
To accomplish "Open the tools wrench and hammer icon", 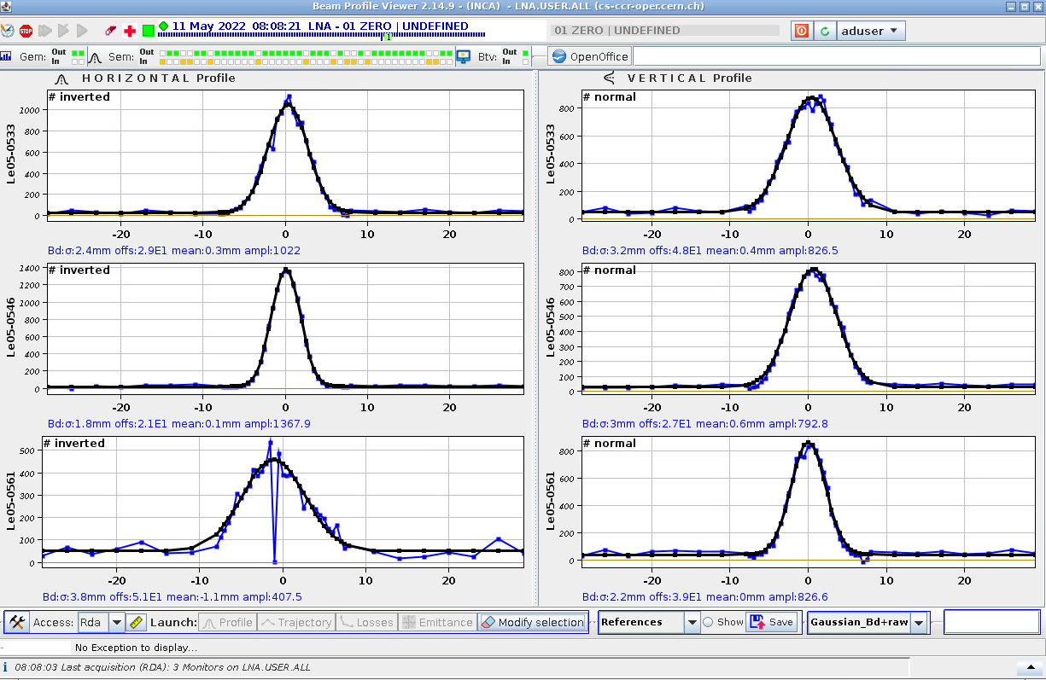I will pos(17,622).
